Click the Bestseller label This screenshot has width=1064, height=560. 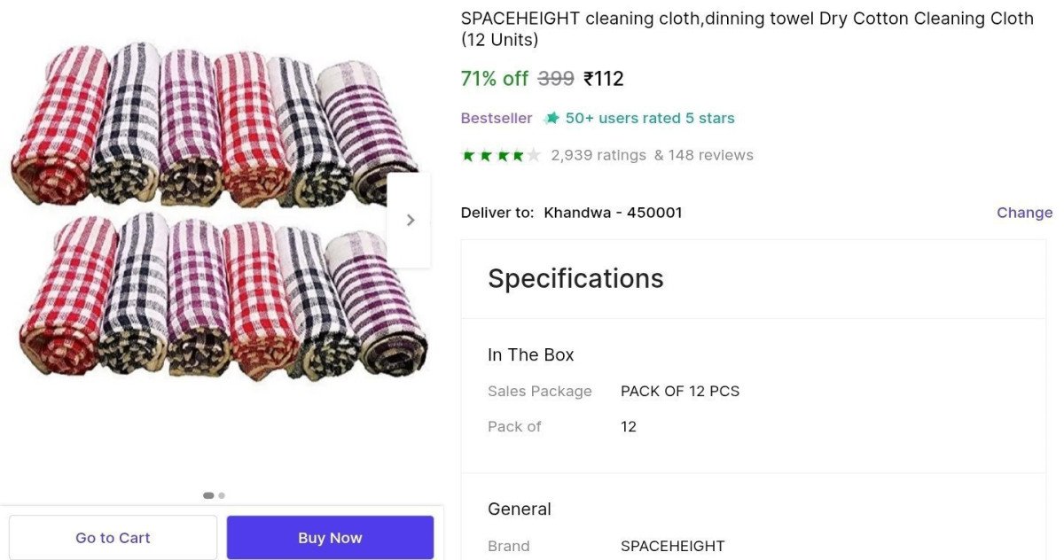tap(497, 118)
